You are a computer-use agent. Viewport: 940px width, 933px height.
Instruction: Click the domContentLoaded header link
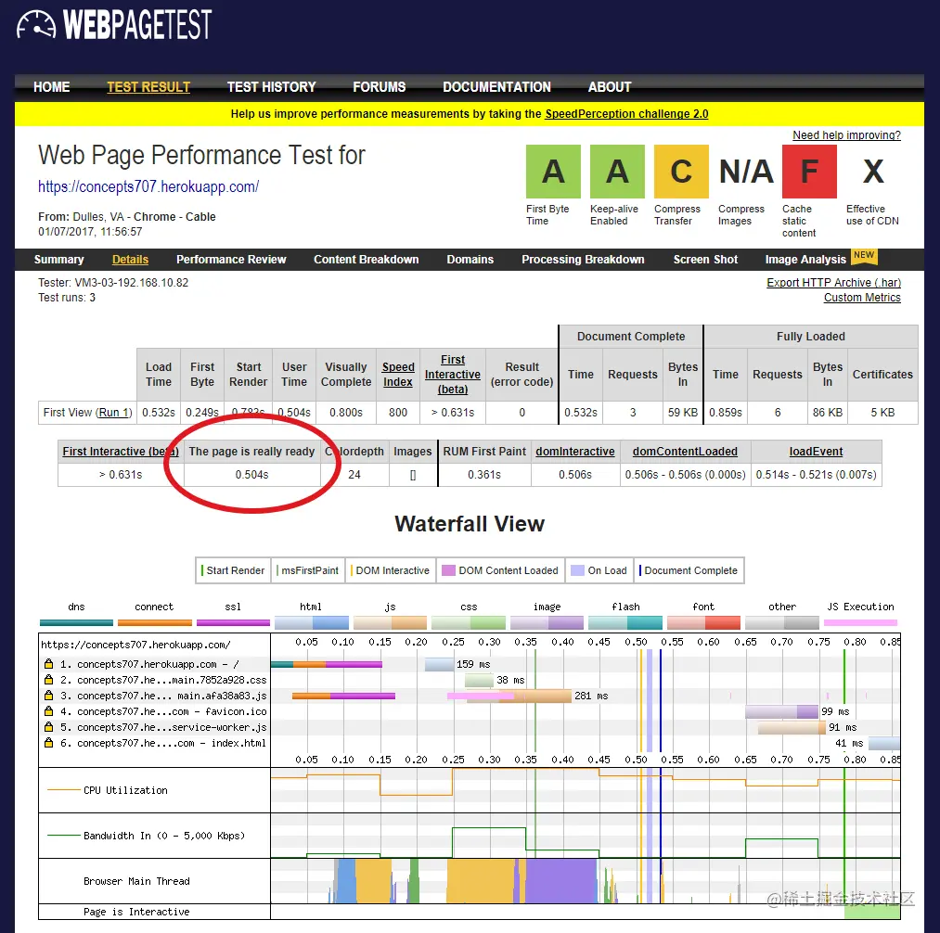[685, 452]
